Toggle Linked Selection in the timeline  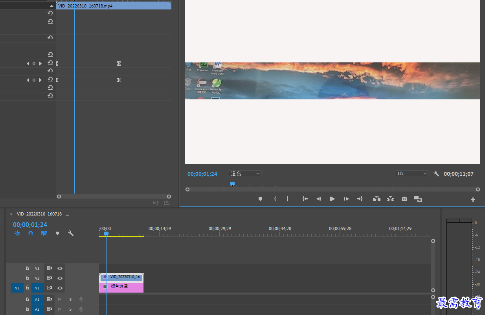[44, 233]
